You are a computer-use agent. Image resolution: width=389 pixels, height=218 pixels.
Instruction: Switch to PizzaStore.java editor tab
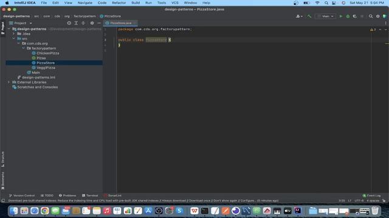click(120, 23)
